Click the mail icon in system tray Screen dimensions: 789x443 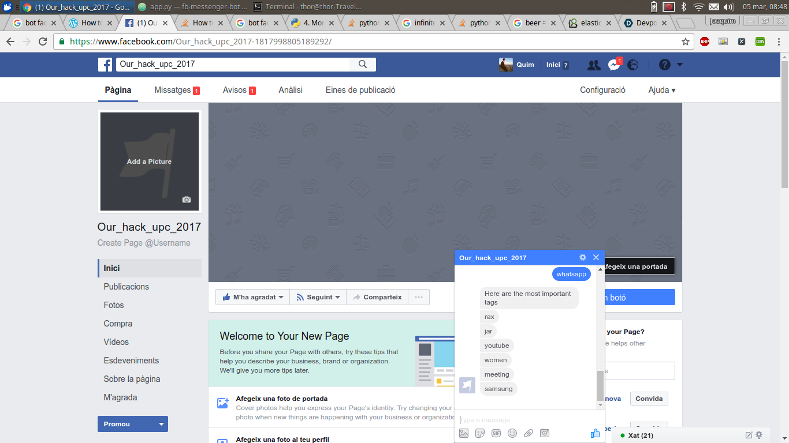pos(714,7)
